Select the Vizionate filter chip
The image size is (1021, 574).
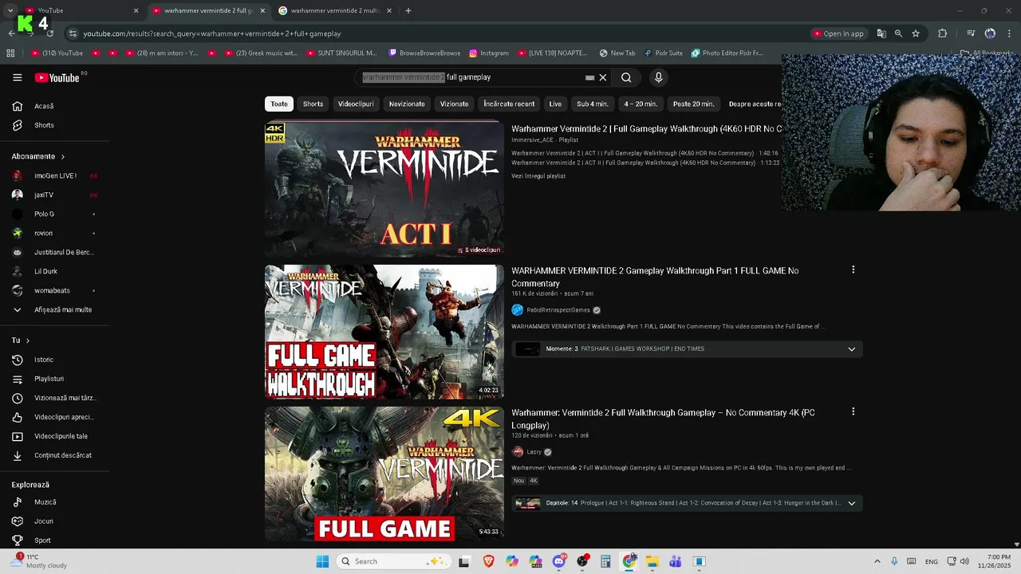pos(454,104)
